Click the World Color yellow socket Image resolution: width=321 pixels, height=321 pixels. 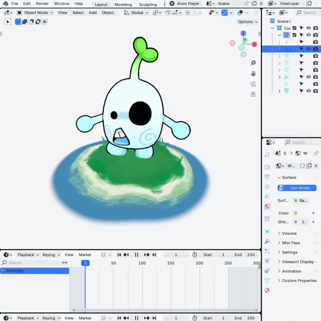pos(296,213)
